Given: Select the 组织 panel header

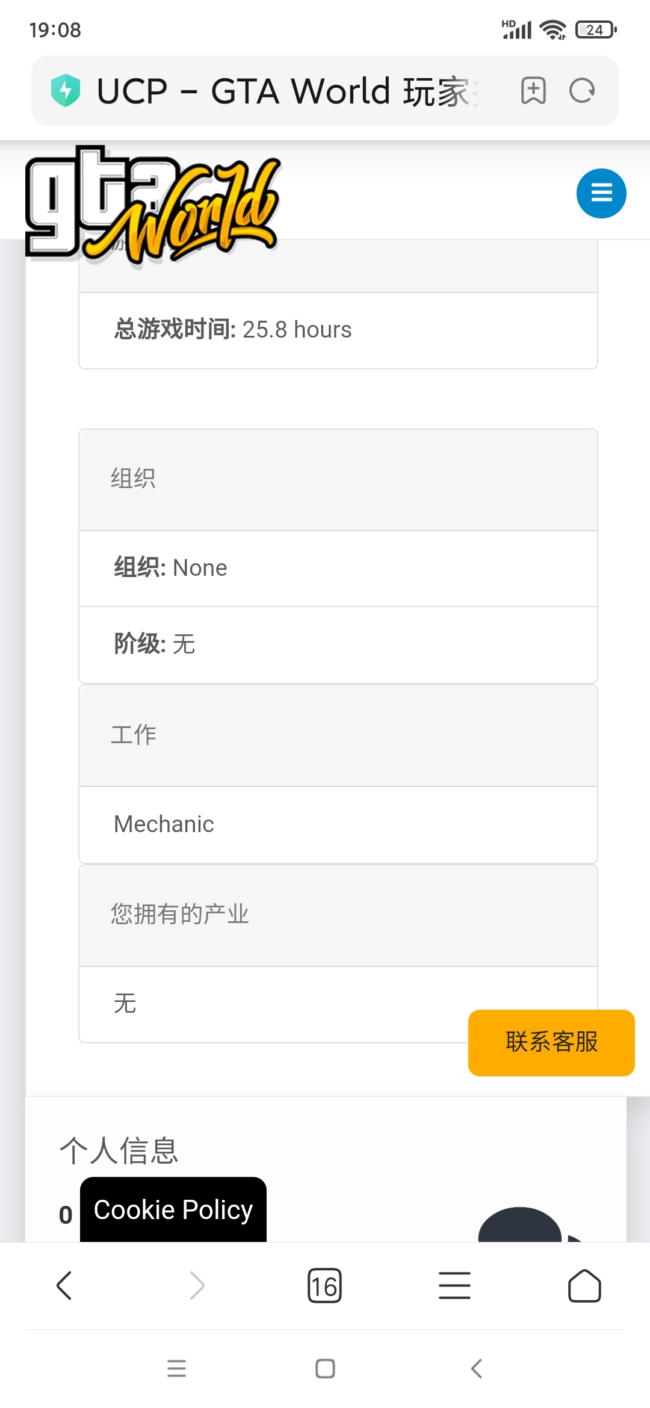Looking at the screenshot, I should (x=338, y=480).
